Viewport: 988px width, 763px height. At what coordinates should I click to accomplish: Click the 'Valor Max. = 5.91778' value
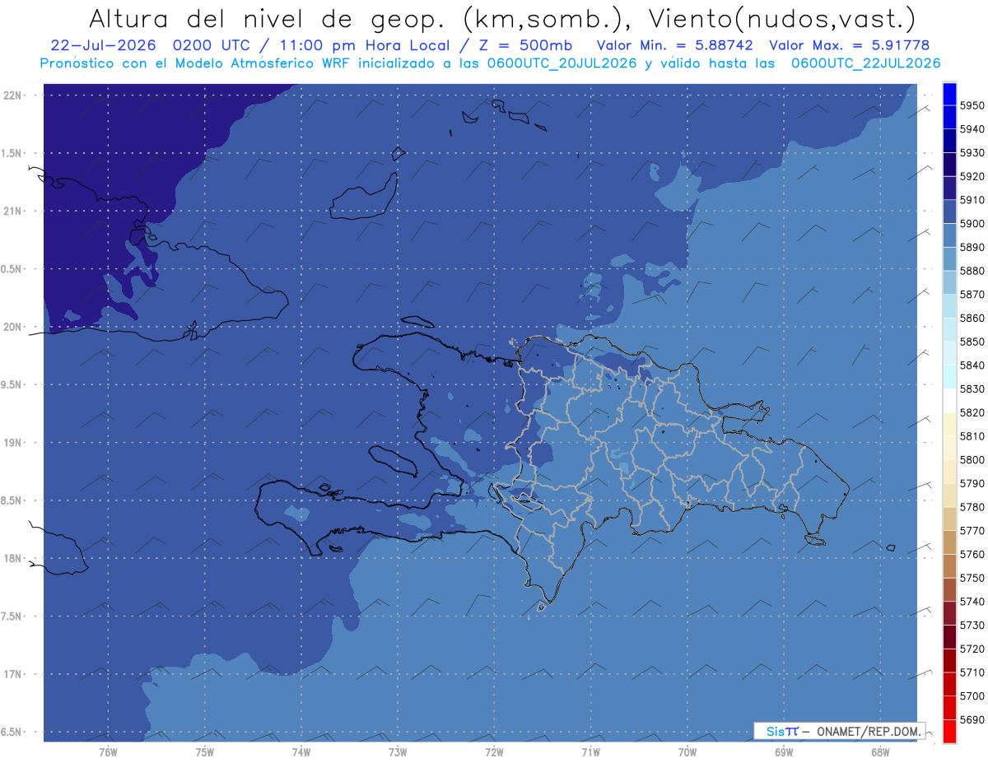coord(850,45)
